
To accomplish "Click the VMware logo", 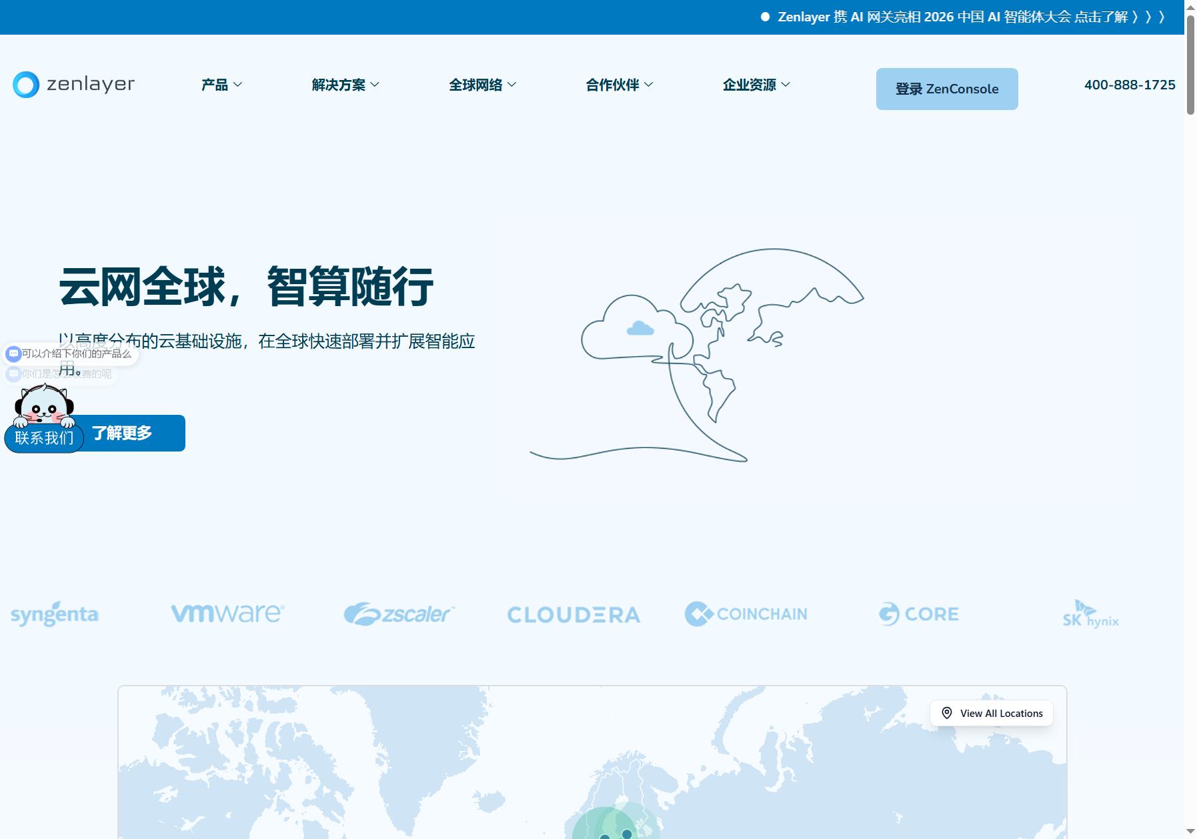I will (227, 613).
